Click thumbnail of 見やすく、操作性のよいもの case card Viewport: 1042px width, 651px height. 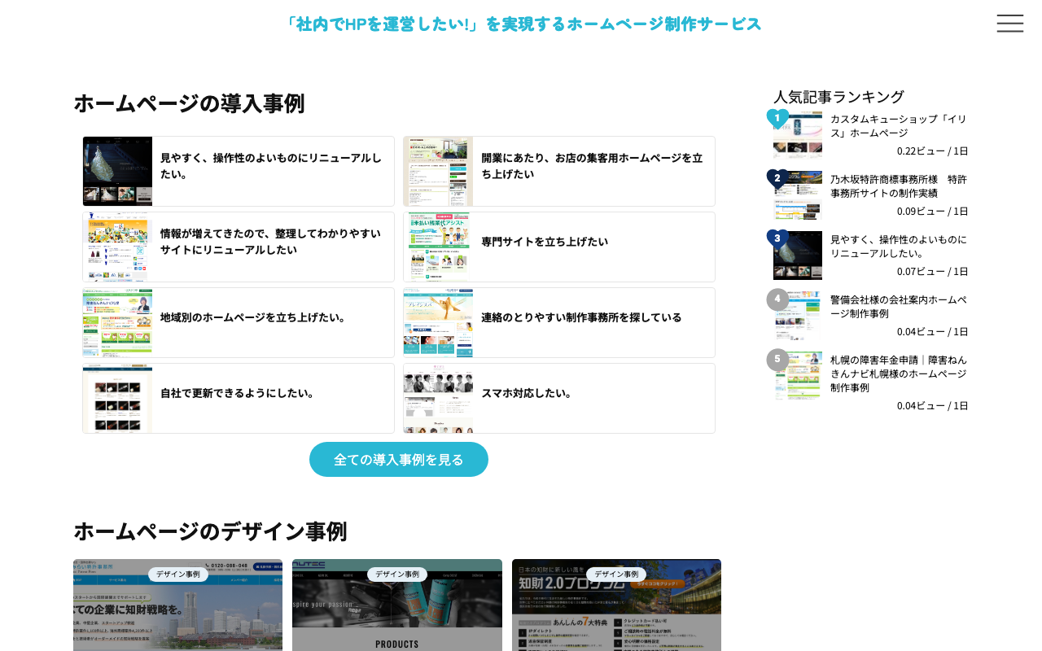[117, 171]
